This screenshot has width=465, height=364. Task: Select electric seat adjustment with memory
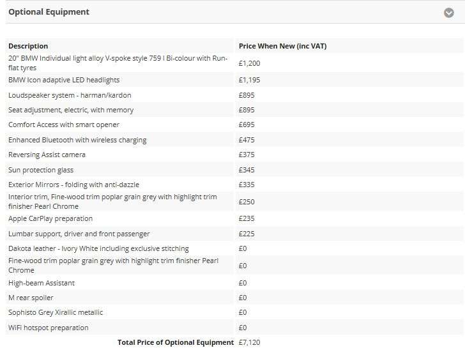tap(71, 110)
